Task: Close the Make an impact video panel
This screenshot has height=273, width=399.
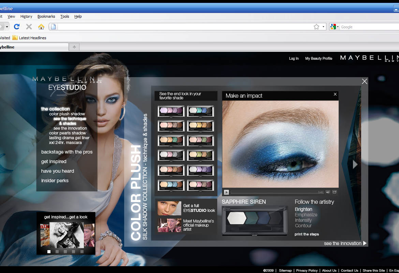Action: 335,94
